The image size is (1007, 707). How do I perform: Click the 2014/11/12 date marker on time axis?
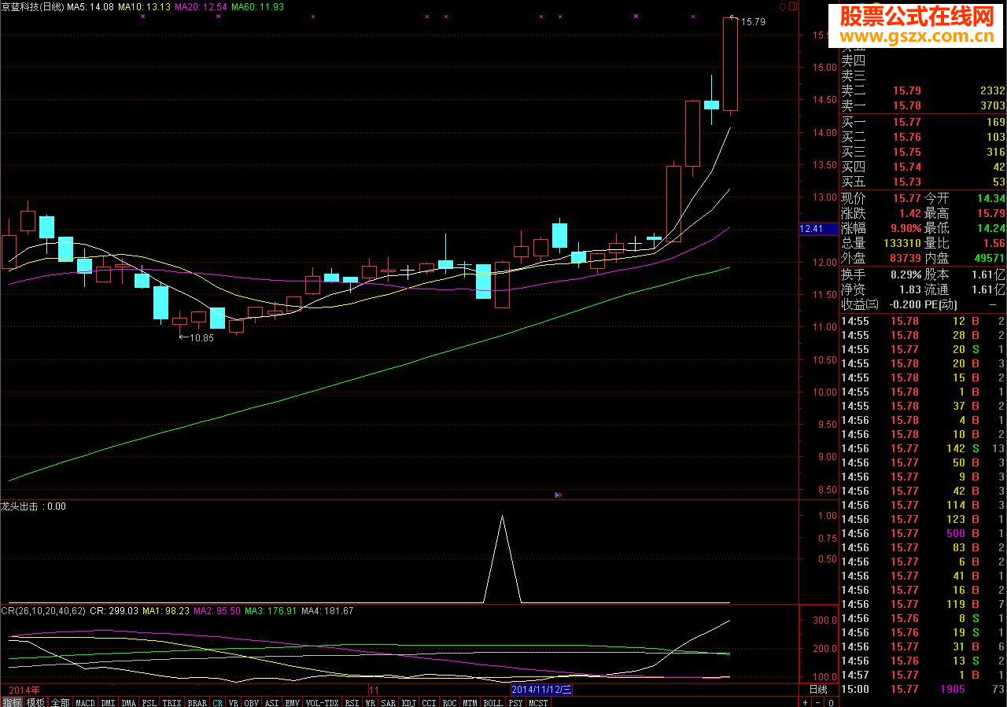tap(542, 690)
